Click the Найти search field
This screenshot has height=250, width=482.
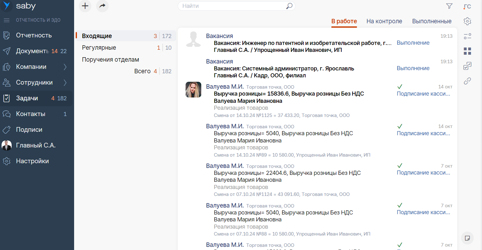tap(232, 6)
